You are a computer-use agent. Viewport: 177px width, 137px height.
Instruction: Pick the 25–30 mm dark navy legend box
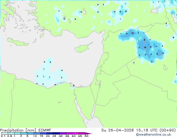[x=56, y=133]
